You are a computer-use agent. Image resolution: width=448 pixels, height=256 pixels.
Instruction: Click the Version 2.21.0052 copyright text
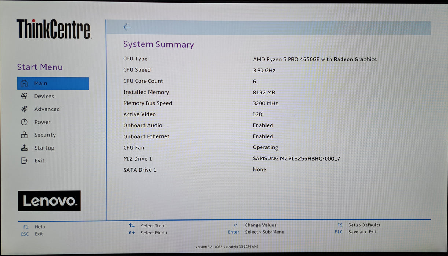tap(227, 246)
